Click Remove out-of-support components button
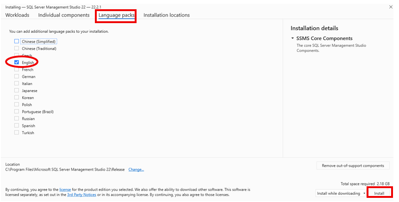 click(x=353, y=165)
